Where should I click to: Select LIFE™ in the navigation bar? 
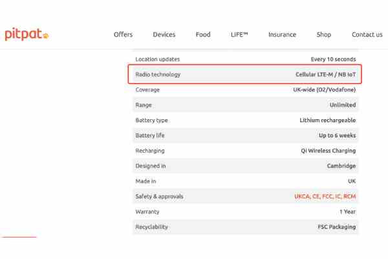coord(239,34)
